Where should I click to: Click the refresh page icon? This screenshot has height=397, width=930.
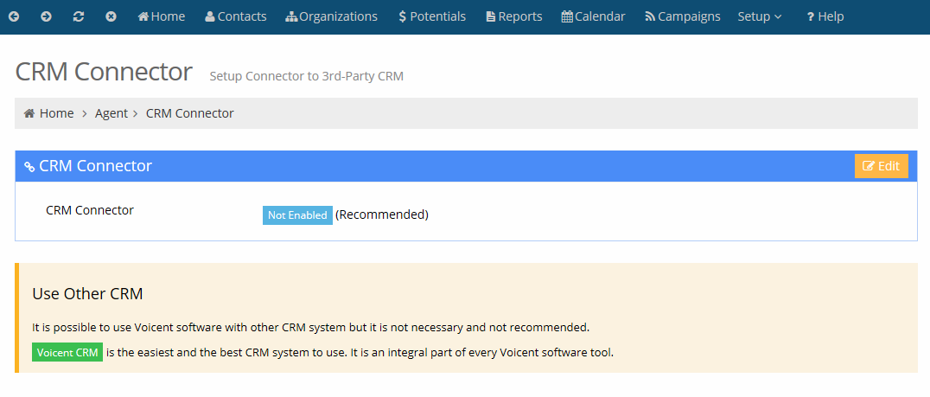[79, 16]
